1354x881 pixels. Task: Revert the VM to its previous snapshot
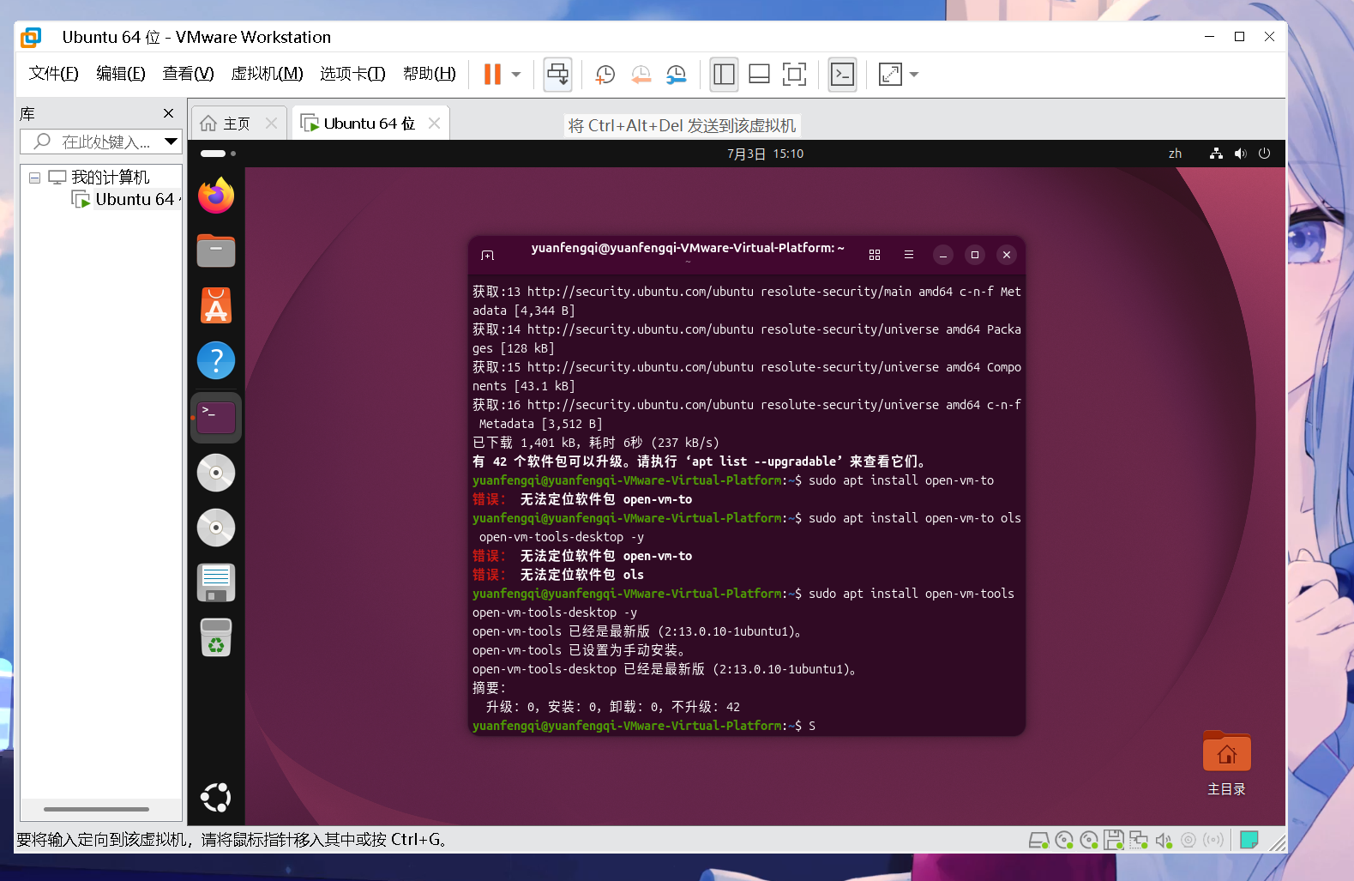pyautogui.click(x=641, y=75)
